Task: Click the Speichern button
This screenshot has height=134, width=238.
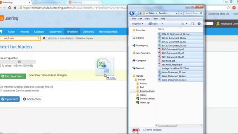Action: click(10, 99)
